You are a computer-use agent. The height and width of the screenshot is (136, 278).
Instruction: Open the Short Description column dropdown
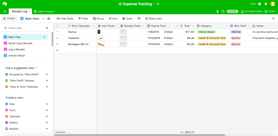pyautogui.click(x=94, y=26)
